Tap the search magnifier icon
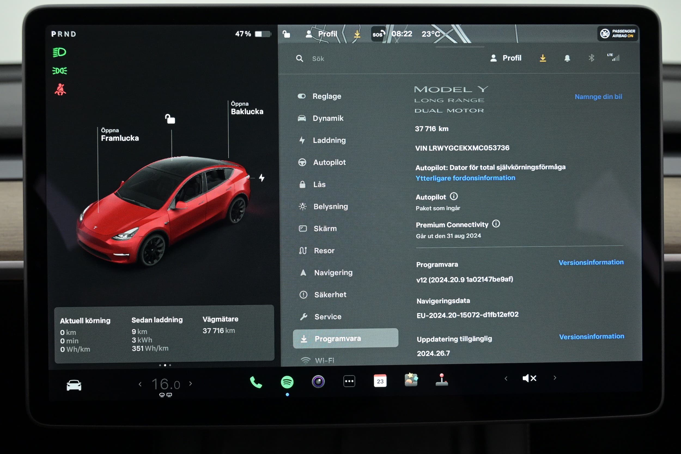 [x=300, y=59]
